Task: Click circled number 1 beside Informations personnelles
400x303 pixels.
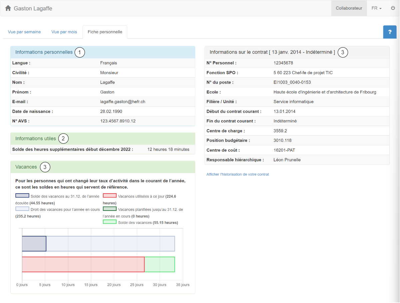Action: [80, 52]
